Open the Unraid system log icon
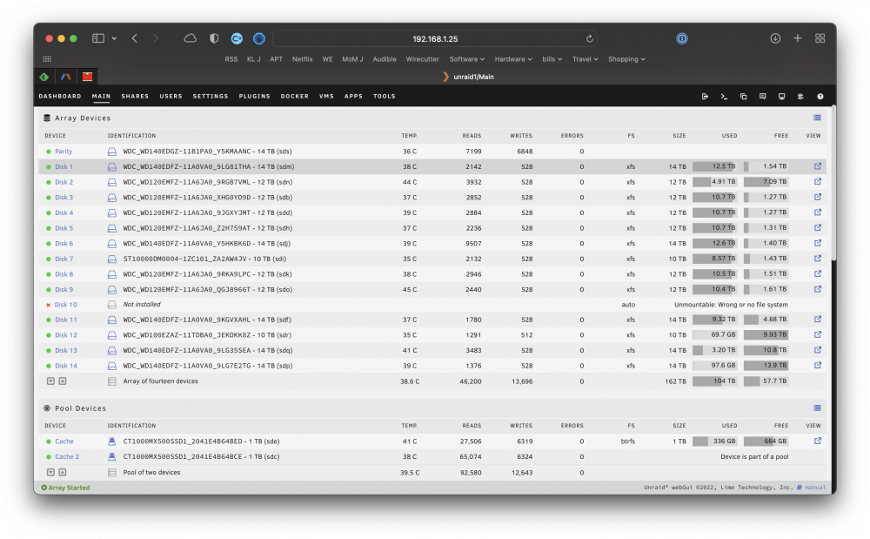 click(800, 97)
